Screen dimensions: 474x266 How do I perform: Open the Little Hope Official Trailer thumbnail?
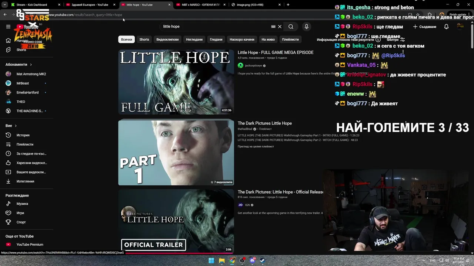[176, 221]
